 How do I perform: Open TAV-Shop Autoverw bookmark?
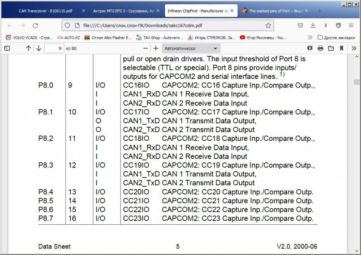pos(160,37)
